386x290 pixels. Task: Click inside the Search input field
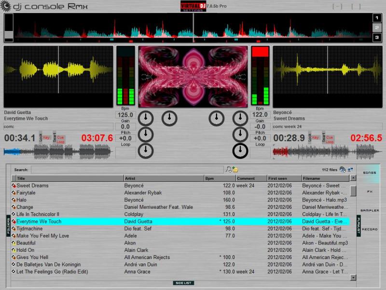click(x=127, y=170)
